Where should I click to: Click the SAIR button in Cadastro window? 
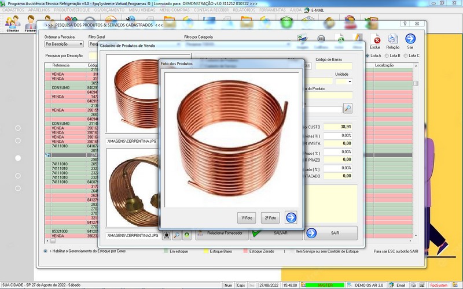pyautogui.click(x=330, y=233)
